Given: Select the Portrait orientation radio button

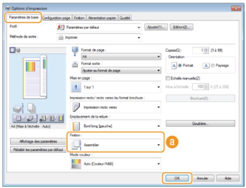Looking at the screenshot, I should point(180,66).
